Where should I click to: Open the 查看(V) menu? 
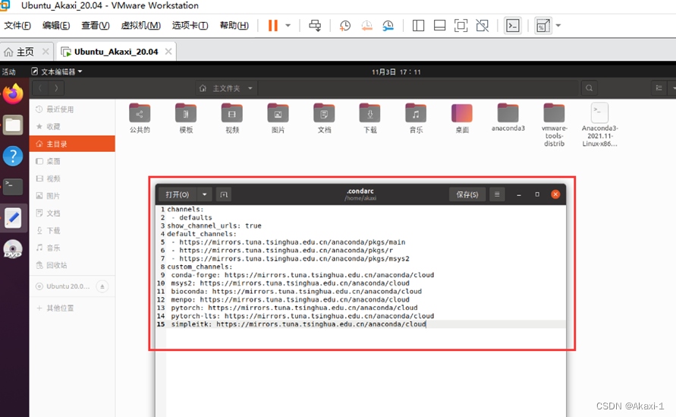(x=96, y=26)
